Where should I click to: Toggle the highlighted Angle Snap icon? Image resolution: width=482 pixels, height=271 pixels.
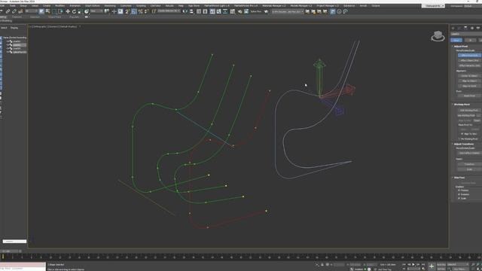click(x=134, y=11)
